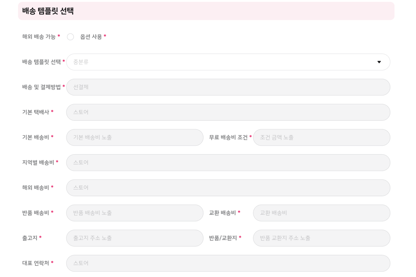The width and height of the screenshot is (416, 277).
Task: Click the 반품 배송비 노출 field
Action: 135,213
